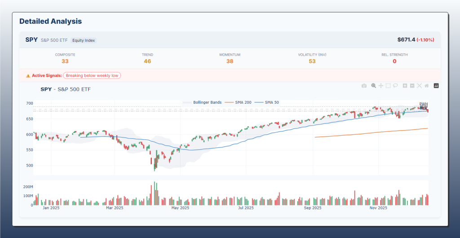Image resolution: width=460 pixels, height=238 pixels.
Task: Open the Plotly logo link
Action: (x=436, y=86)
